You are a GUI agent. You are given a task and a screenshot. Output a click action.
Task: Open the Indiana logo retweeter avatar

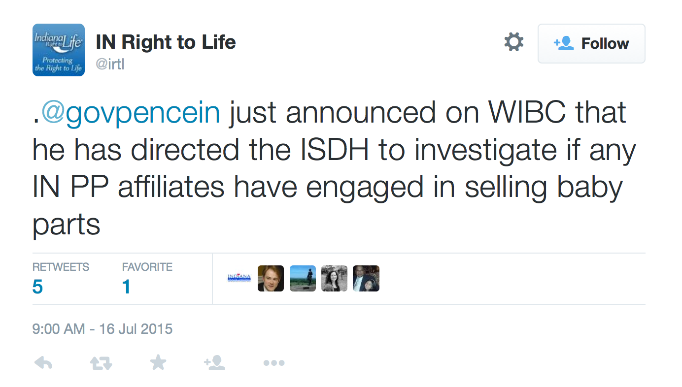(x=239, y=278)
